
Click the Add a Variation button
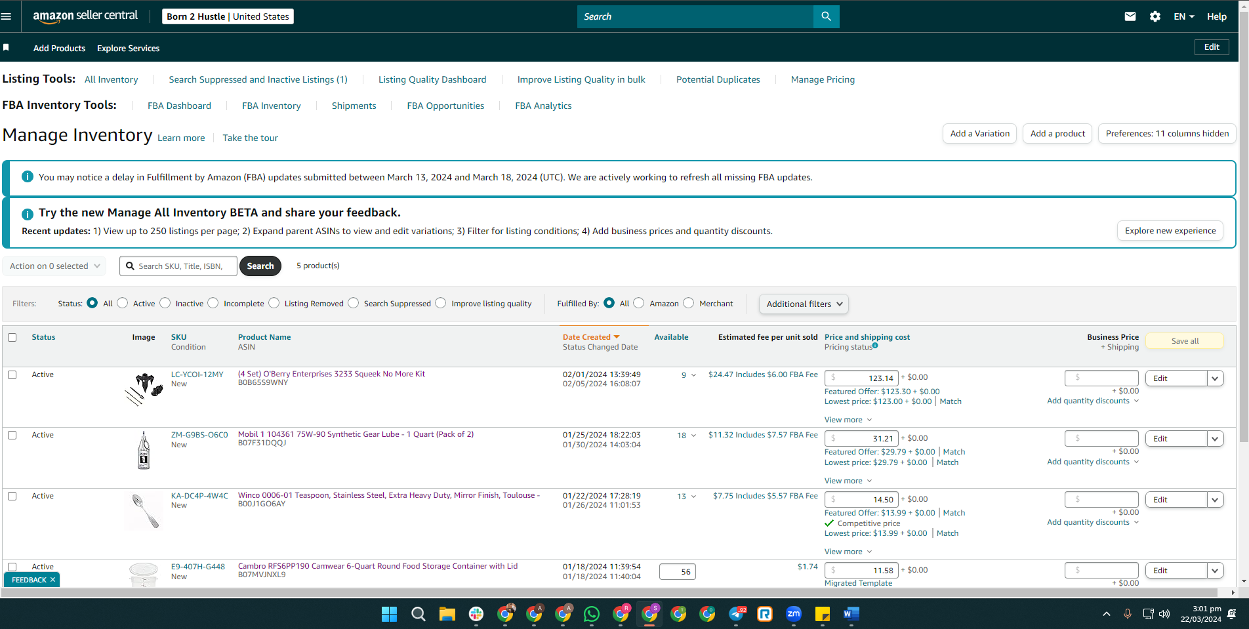(980, 134)
